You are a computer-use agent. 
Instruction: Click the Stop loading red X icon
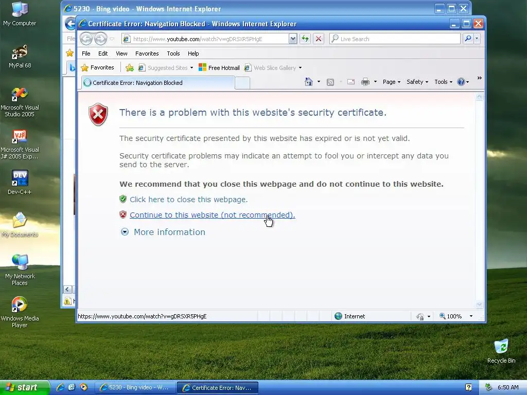click(318, 39)
